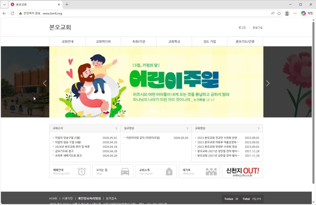Open the 성도 기업 menu

click(x=210, y=42)
